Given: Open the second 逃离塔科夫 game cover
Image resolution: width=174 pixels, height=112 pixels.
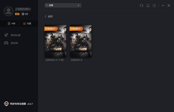Looking at the screenshot, I should pos(81,42).
